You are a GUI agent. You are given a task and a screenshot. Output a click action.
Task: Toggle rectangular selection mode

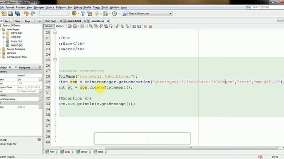[x=111, y=26]
